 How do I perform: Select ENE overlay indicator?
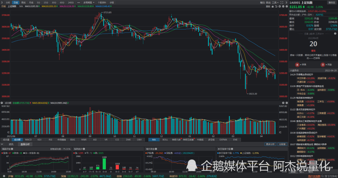[235, 140]
